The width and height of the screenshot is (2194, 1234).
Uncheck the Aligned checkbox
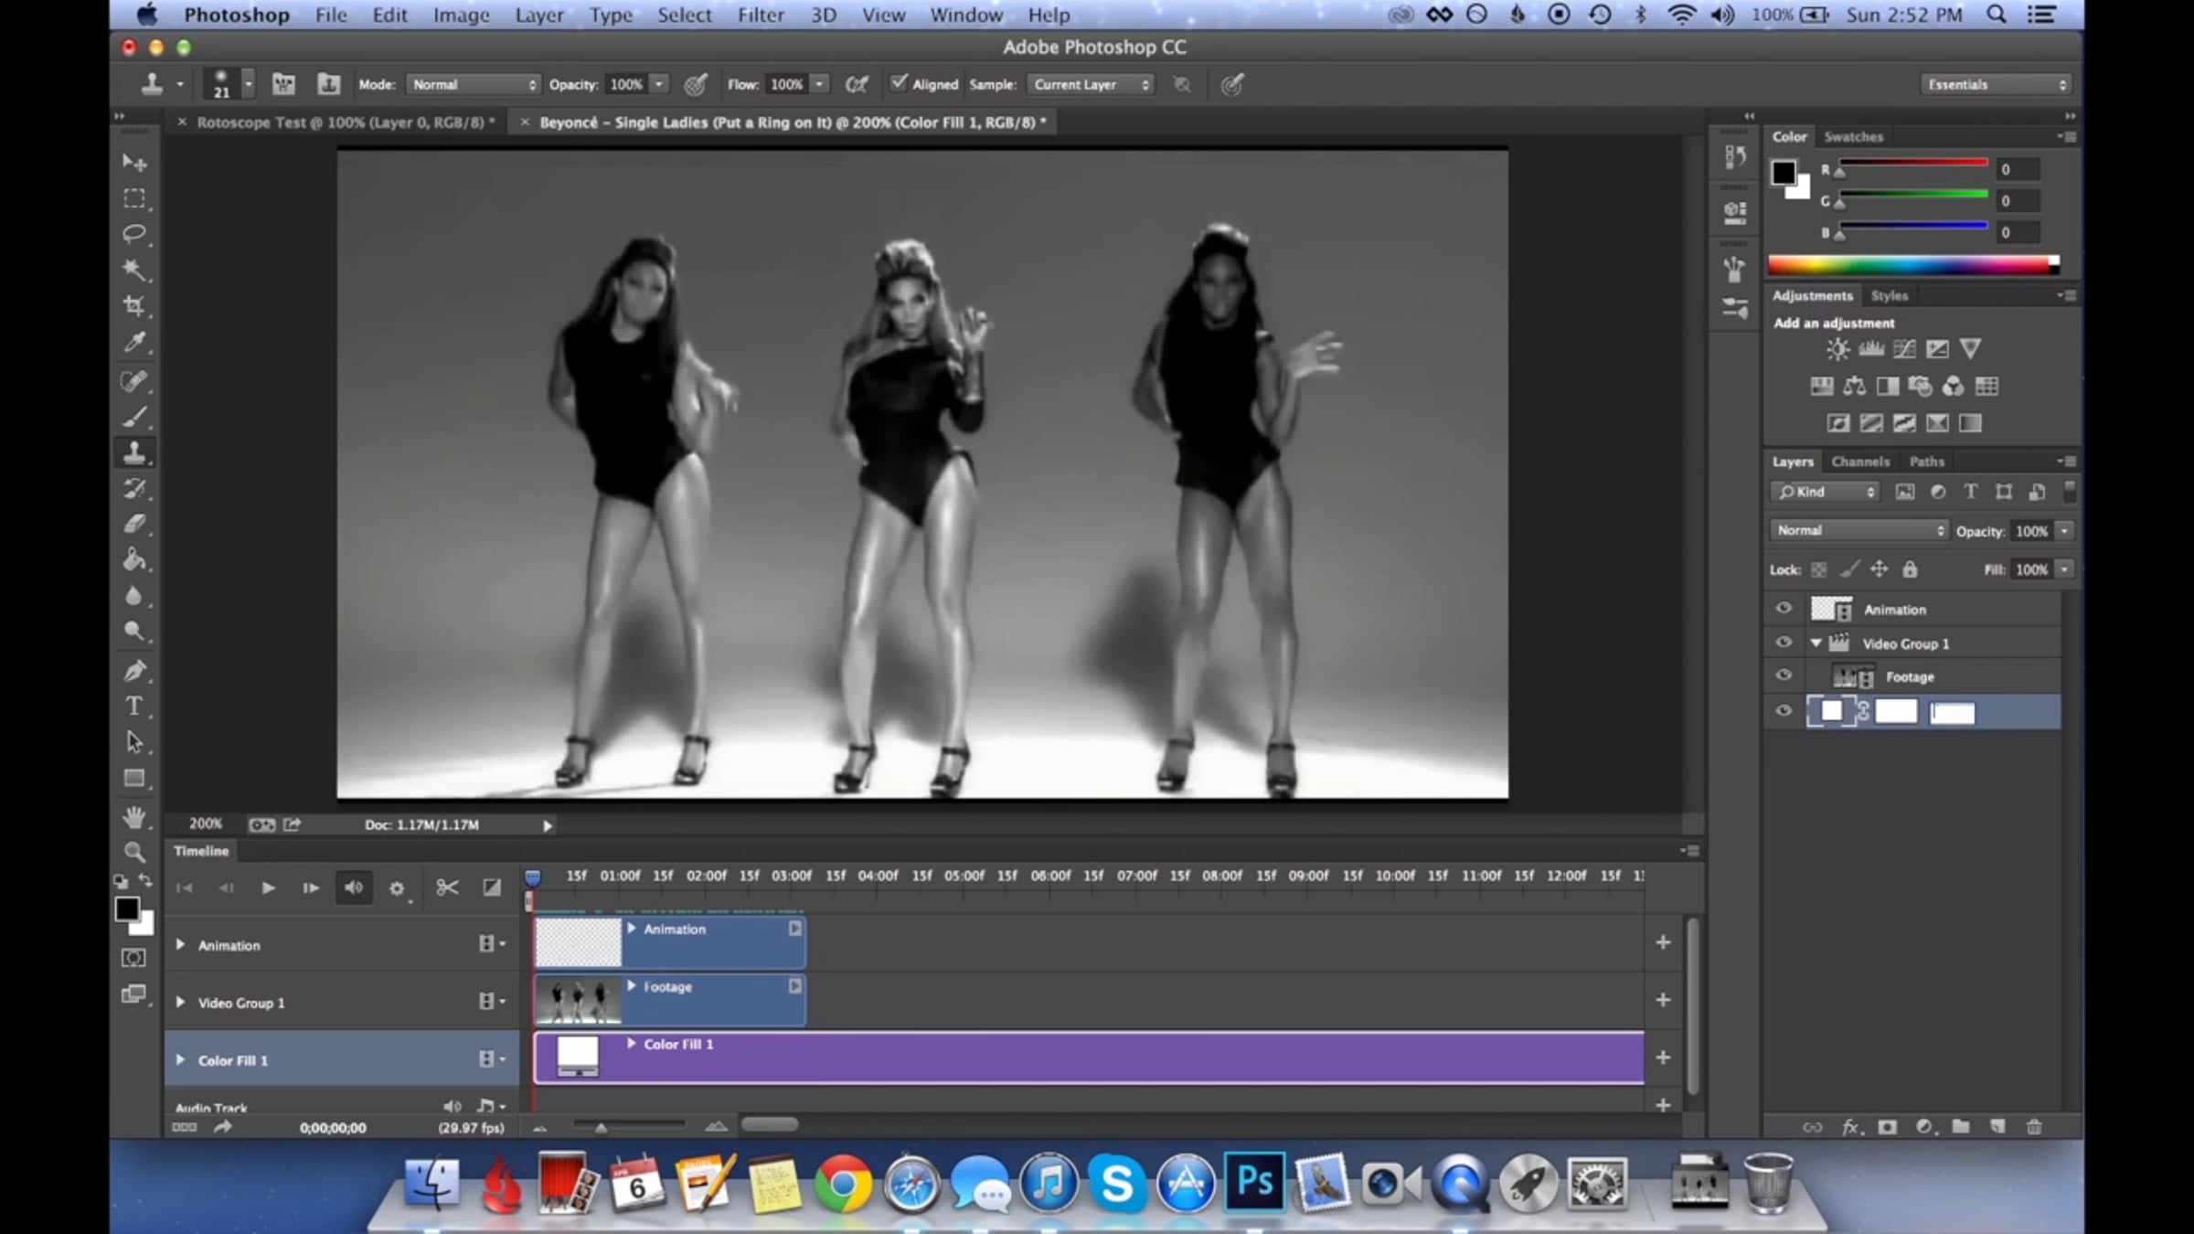pos(900,83)
